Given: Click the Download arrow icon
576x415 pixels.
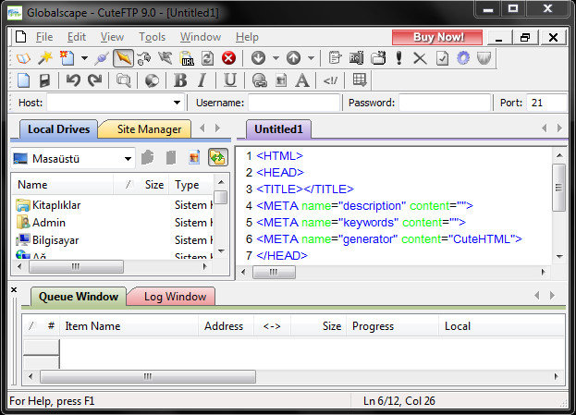Looking at the screenshot, I should [258, 58].
